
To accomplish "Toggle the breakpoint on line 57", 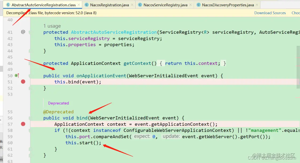I will tap(23, 124).
